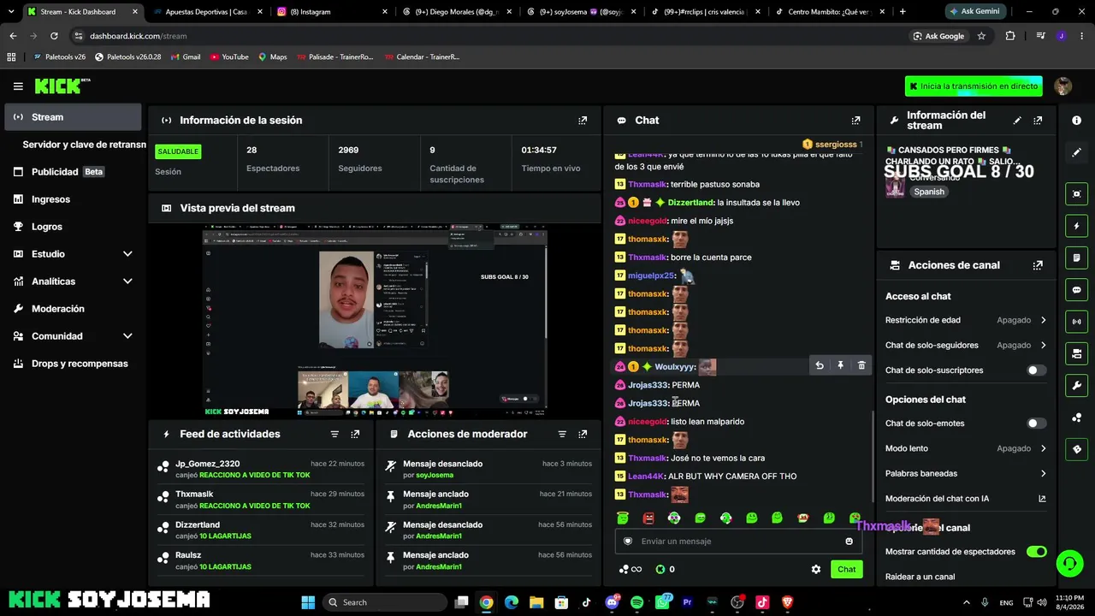This screenshot has height=616, width=1095.
Task: Open the hamburger navigation menu
Action: (18, 86)
